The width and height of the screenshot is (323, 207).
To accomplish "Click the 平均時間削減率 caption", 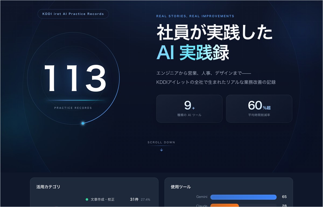I will (259, 115).
